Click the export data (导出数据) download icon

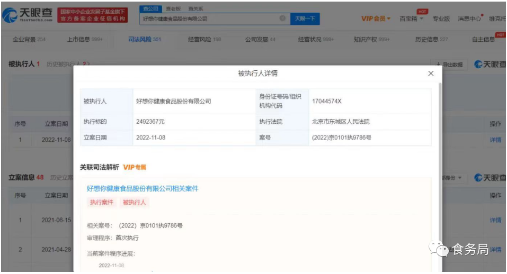click(x=439, y=65)
